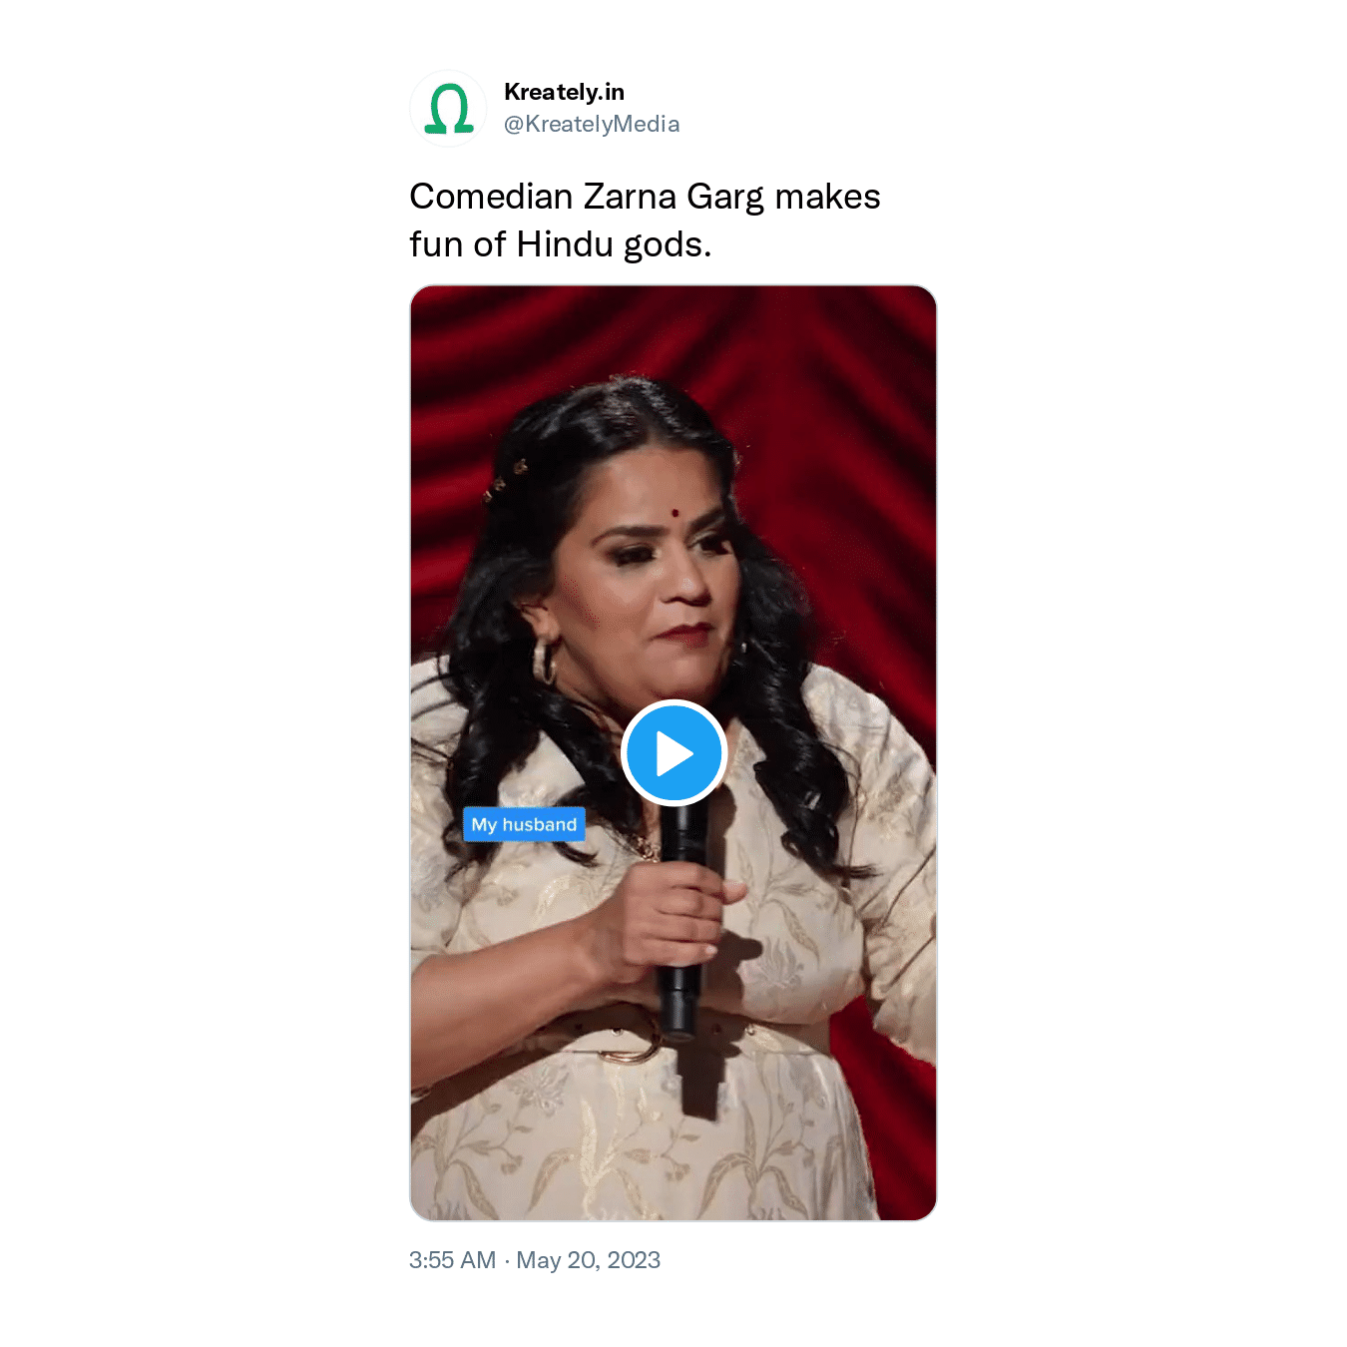Click the word 'Comedian' in the tweet
1347x1347 pixels.
coord(491,197)
